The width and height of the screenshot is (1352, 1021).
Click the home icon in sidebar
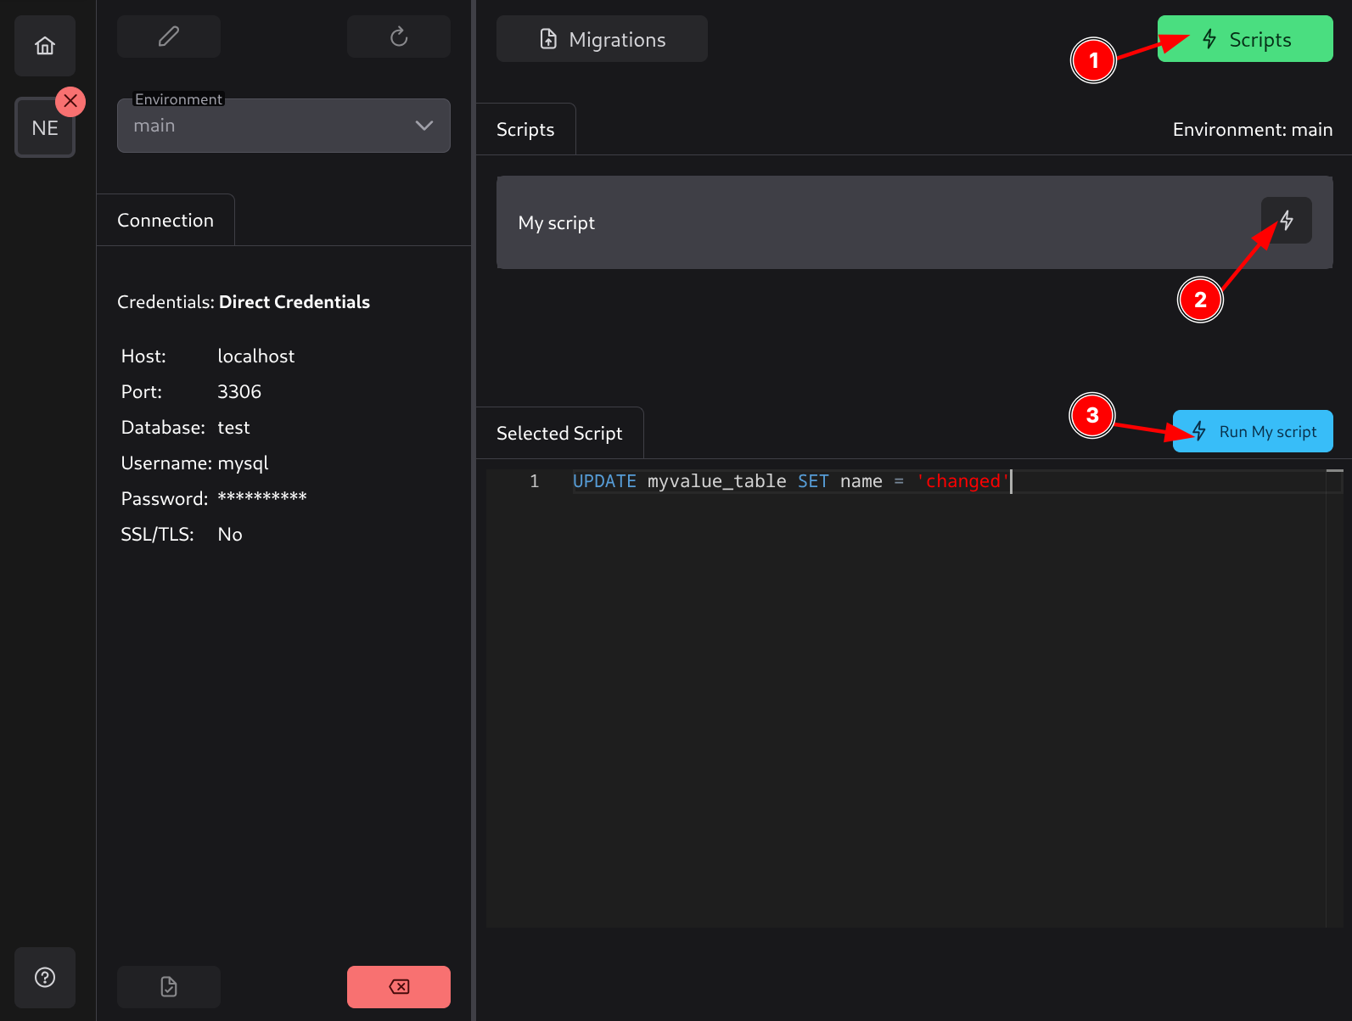pos(45,46)
